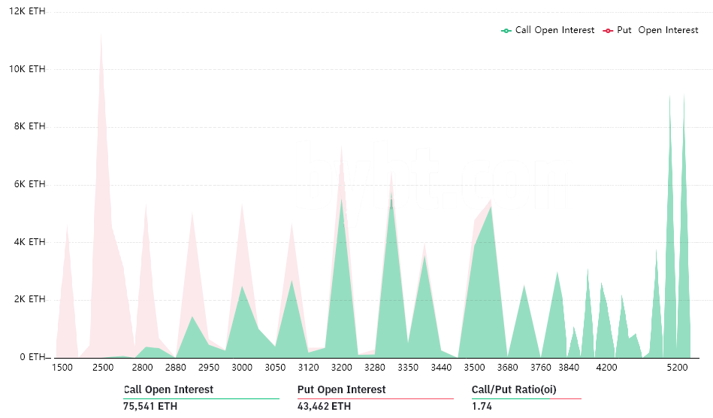
Task: Click the red Put Open Interest legend marker
Action: pos(608,31)
